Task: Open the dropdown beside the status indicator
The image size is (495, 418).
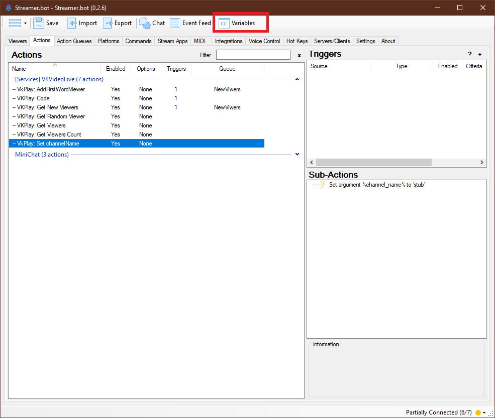Action: pos(484,413)
